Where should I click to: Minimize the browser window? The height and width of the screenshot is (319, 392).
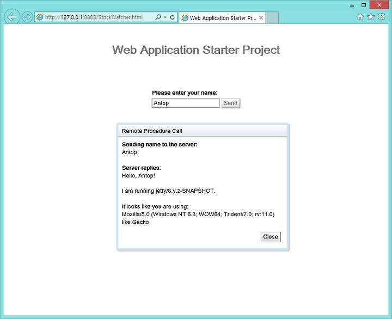coord(352,5)
